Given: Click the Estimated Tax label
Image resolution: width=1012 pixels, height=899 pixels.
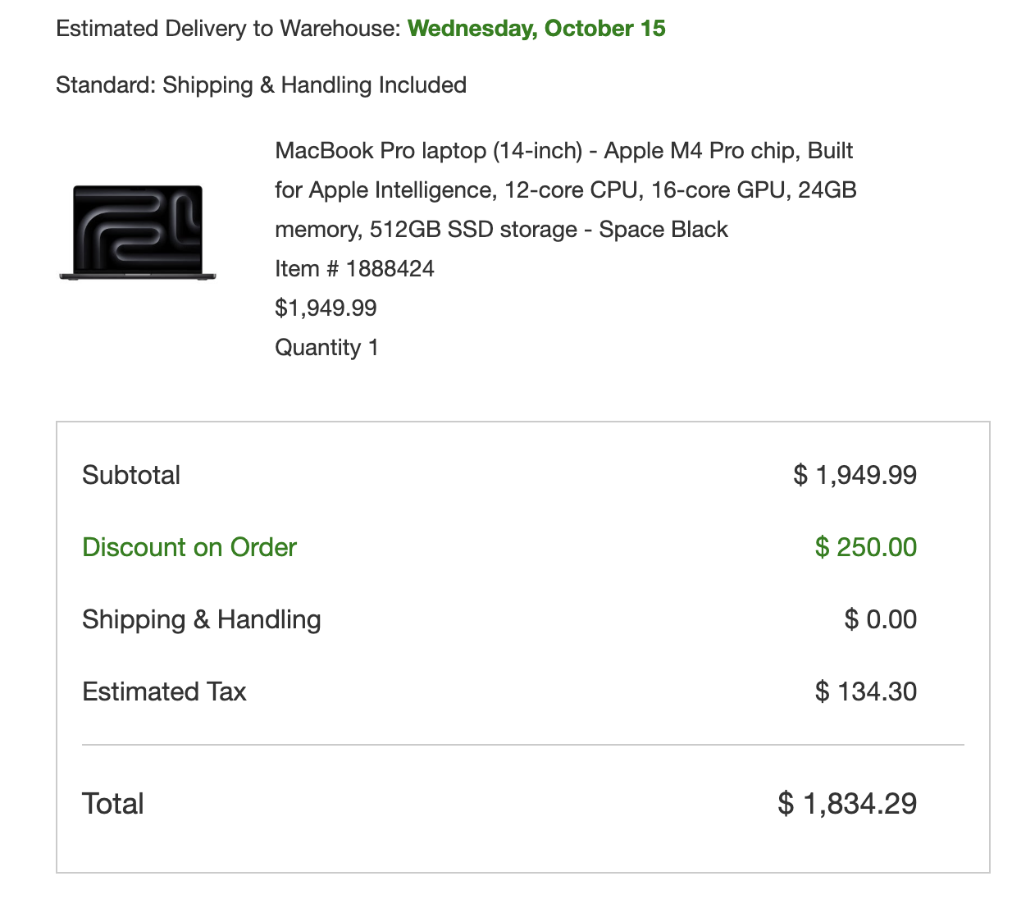Looking at the screenshot, I should pos(164,691).
